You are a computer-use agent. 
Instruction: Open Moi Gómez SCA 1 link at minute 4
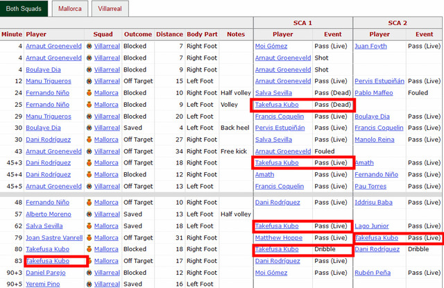tap(271, 46)
